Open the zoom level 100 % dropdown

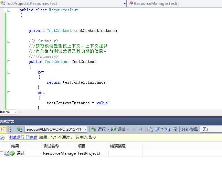point(16,112)
